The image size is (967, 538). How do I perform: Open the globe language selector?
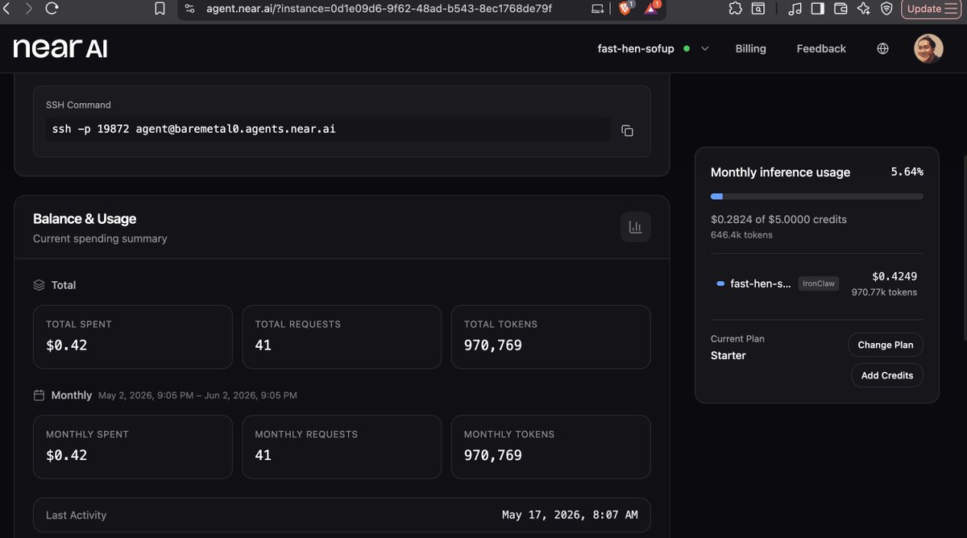click(x=882, y=48)
